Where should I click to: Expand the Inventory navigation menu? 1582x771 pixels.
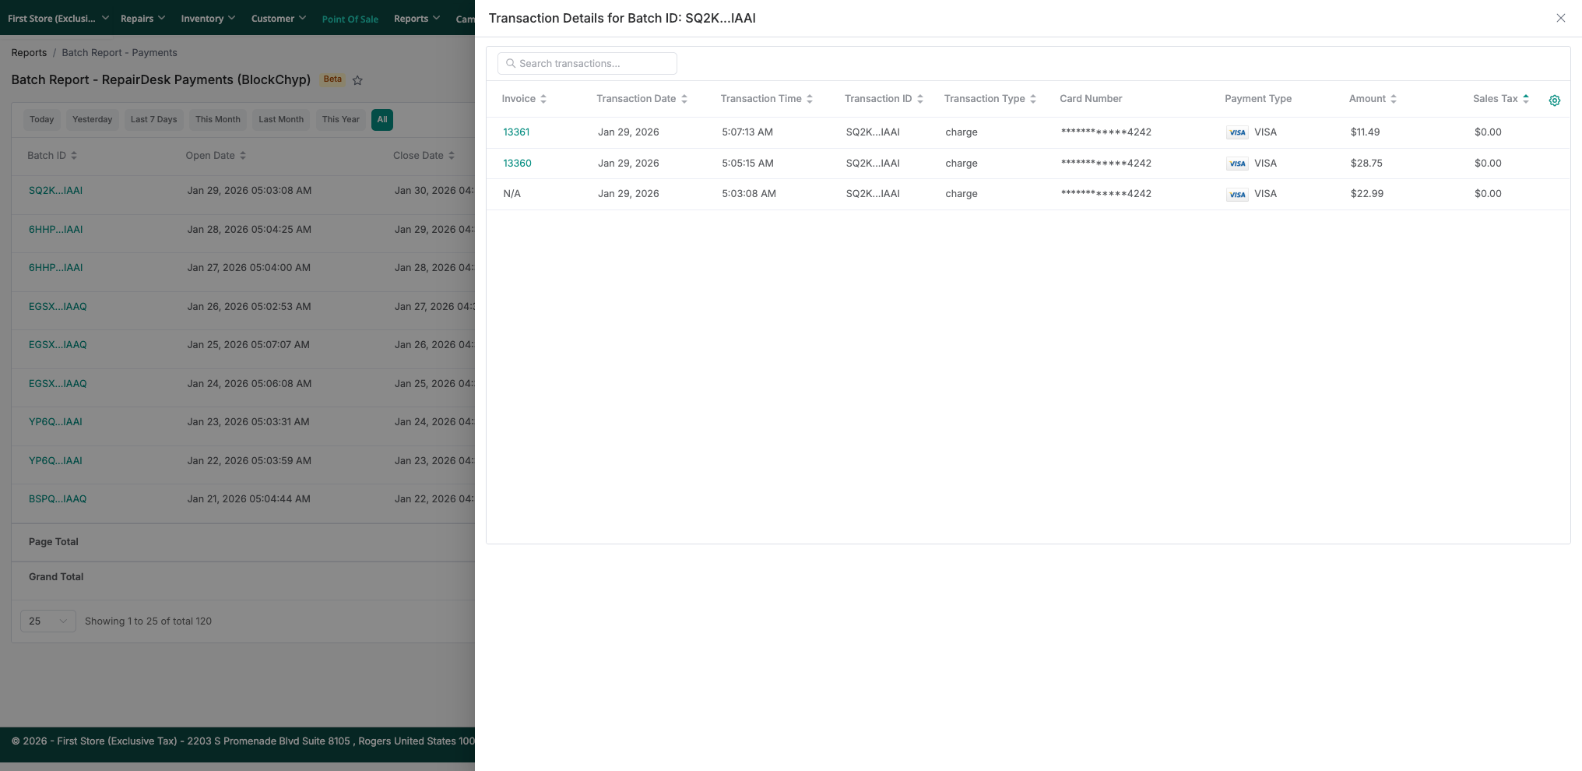click(x=207, y=18)
